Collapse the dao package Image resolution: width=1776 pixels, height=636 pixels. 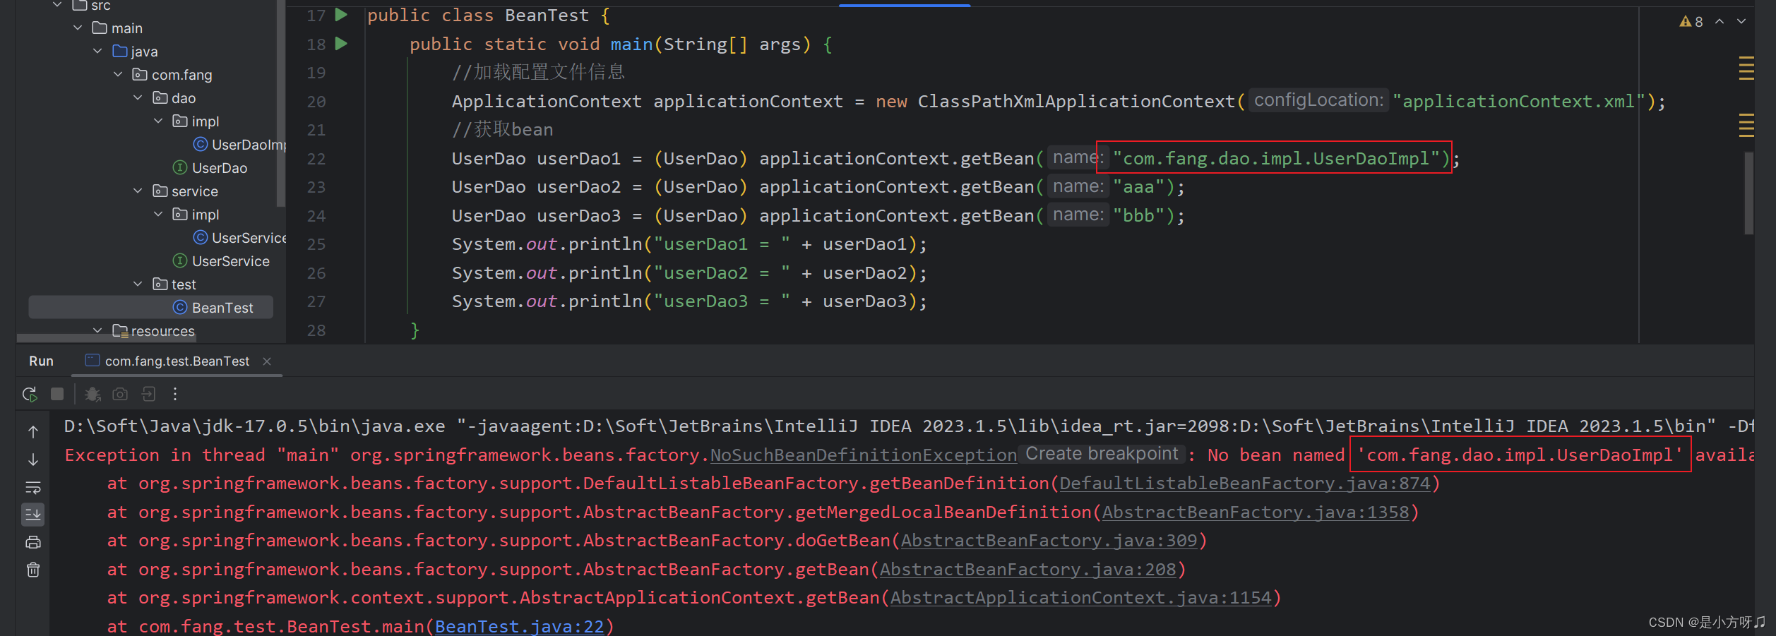[x=138, y=98]
